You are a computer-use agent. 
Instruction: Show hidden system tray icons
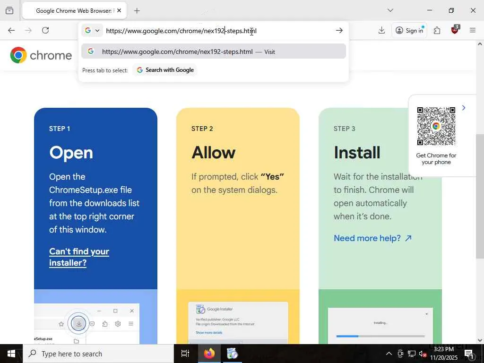click(389, 354)
